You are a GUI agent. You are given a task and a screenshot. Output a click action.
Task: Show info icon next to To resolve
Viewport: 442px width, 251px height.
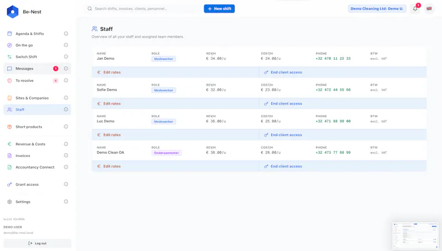click(66, 80)
